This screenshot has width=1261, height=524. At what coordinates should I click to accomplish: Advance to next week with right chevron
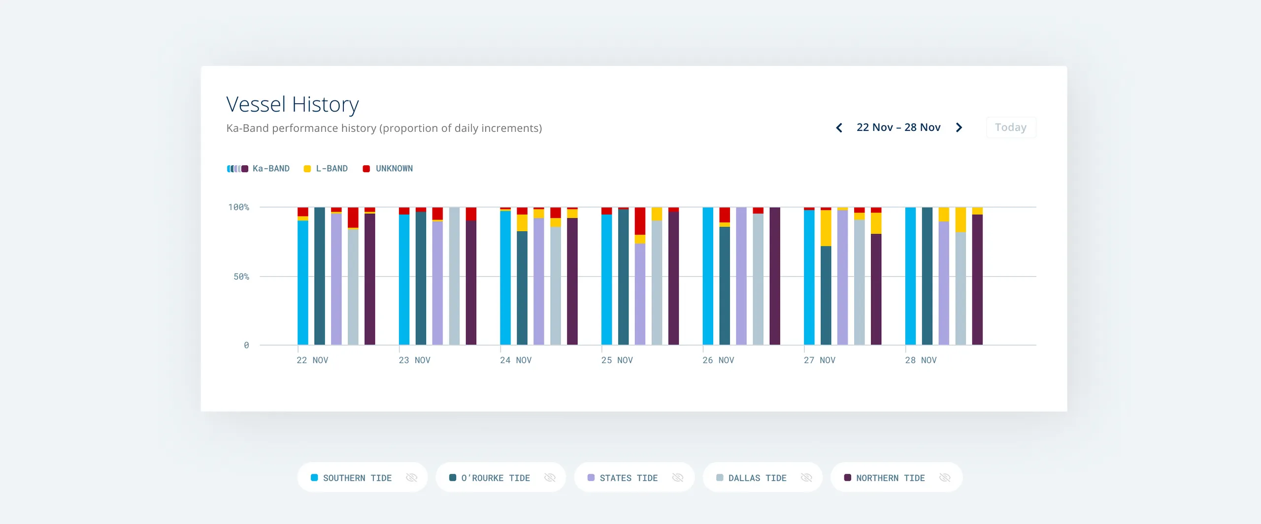click(x=959, y=127)
